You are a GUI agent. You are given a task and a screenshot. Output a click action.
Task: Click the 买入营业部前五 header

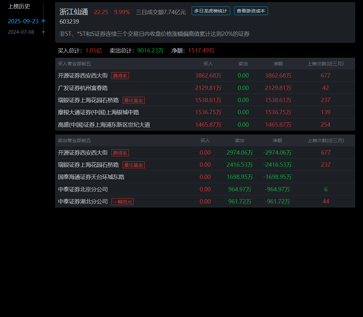(x=74, y=64)
